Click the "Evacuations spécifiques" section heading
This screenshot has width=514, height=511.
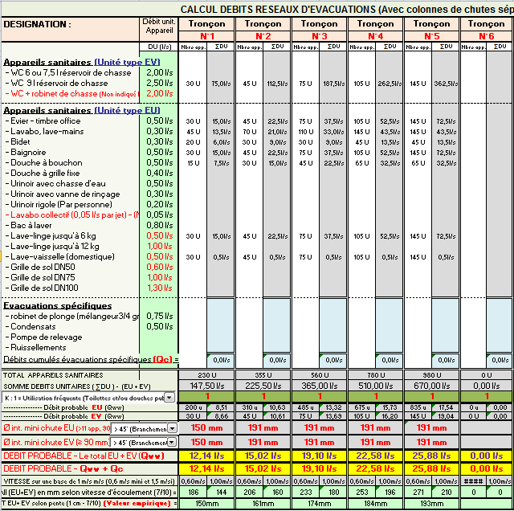tap(58, 305)
